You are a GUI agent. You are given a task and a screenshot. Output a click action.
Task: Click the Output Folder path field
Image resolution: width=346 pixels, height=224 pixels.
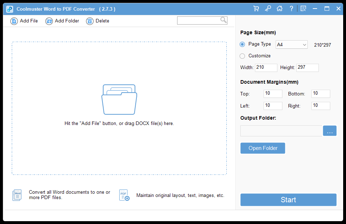pyautogui.click(x=281, y=131)
